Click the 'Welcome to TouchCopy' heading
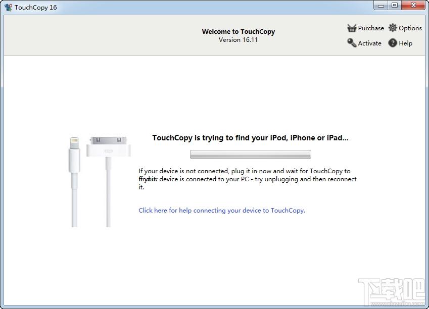This screenshot has width=429, height=309. 238,31
